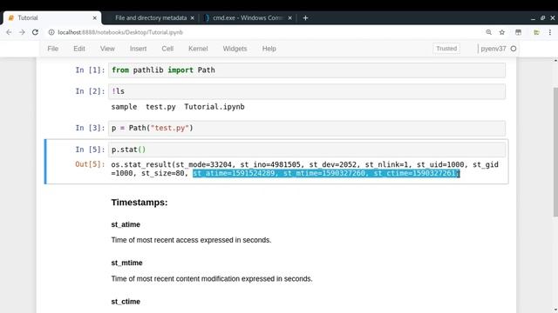This screenshot has width=558, height=313.
Task: Open the Help menu
Action: (x=269, y=49)
